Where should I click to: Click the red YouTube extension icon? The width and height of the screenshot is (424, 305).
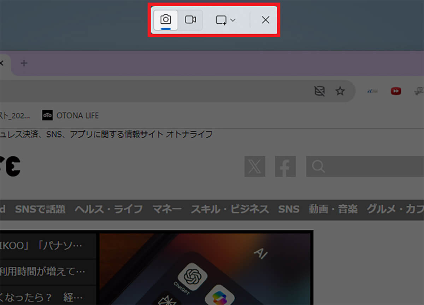coord(396,91)
